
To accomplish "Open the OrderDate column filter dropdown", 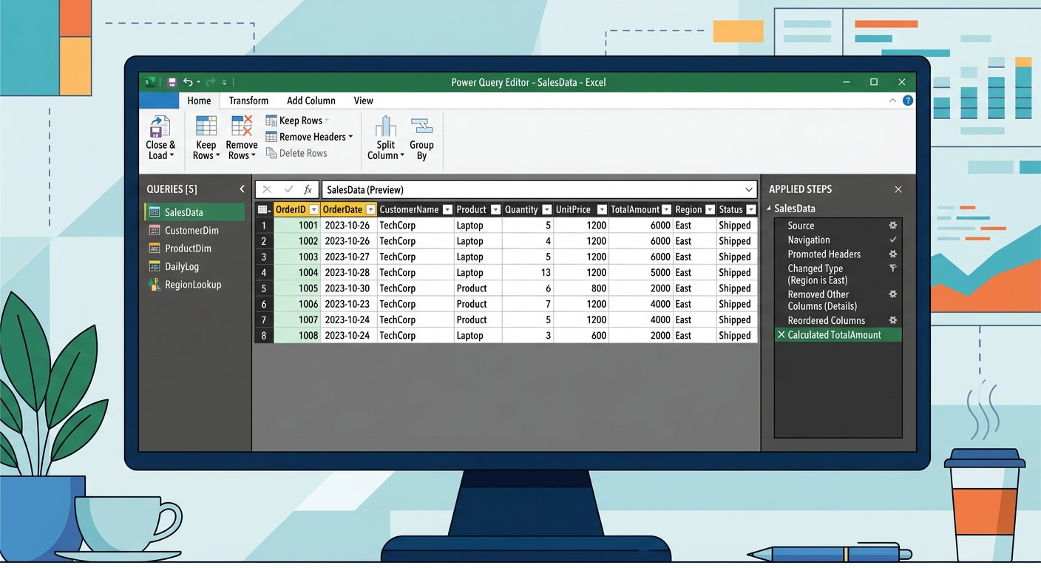I will pyautogui.click(x=370, y=210).
